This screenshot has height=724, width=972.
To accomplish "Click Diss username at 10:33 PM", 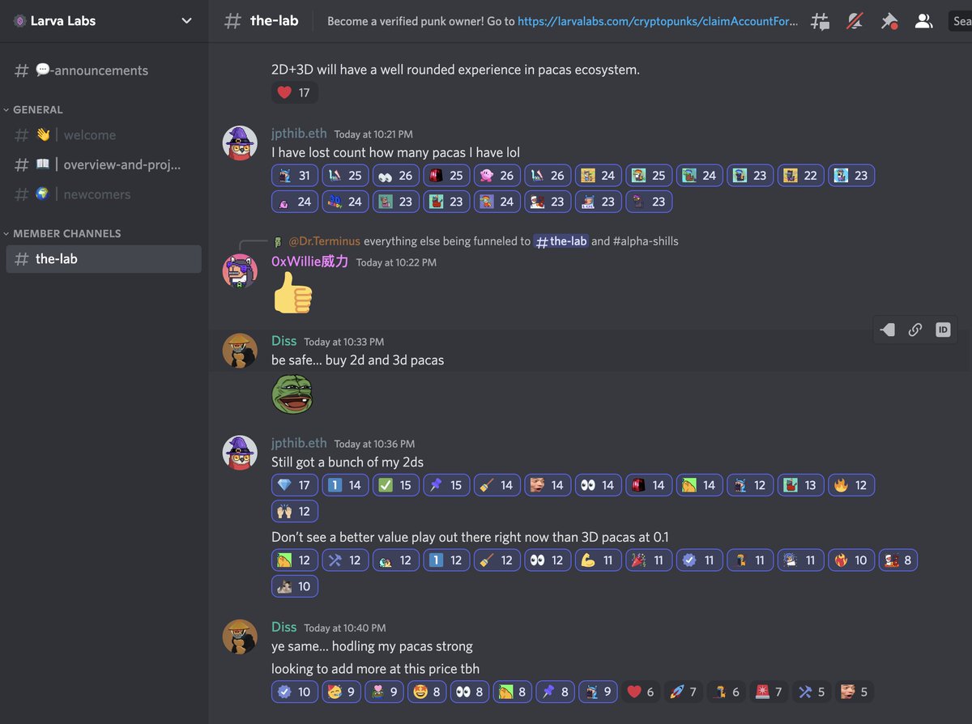I will coord(284,341).
